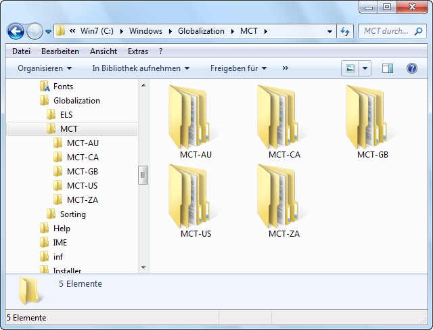Viewport: 433px width, 330px height.
Task: Open the Extras menu
Action: pos(138,51)
